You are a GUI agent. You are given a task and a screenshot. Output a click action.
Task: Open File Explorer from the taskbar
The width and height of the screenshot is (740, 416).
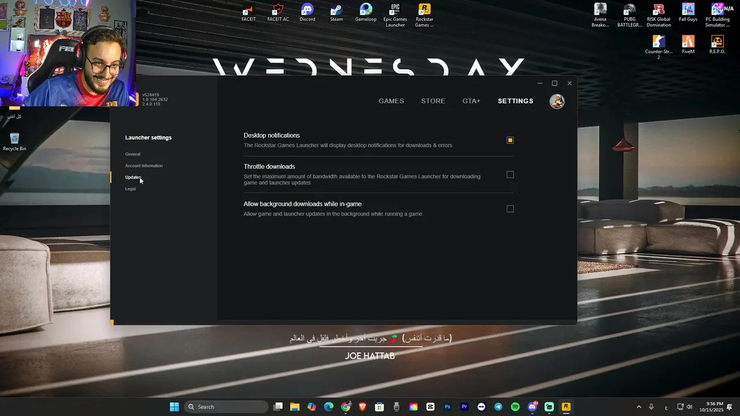[x=295, y=407]
